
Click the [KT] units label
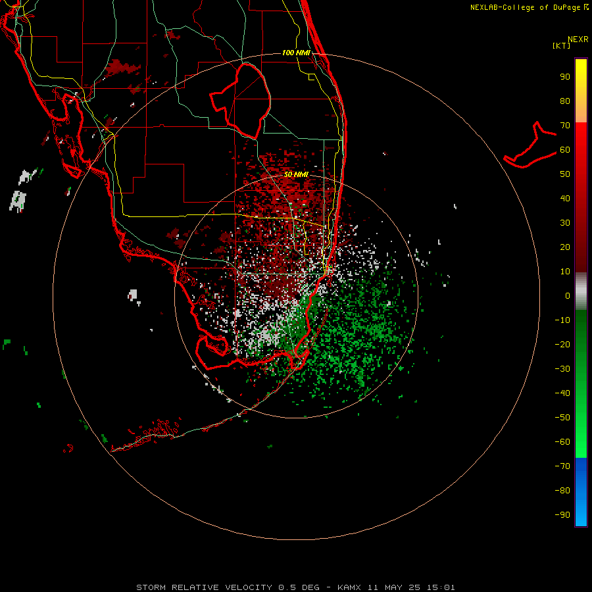(562, 45)
